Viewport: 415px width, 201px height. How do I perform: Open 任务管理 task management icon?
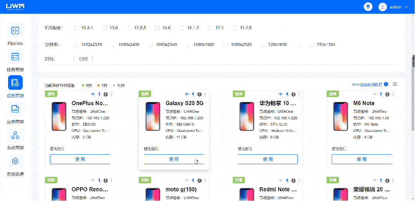click(x=15, y=56)
